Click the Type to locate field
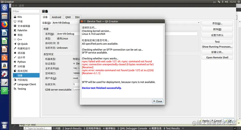The image size is (241, 130). tap(38, 128)
